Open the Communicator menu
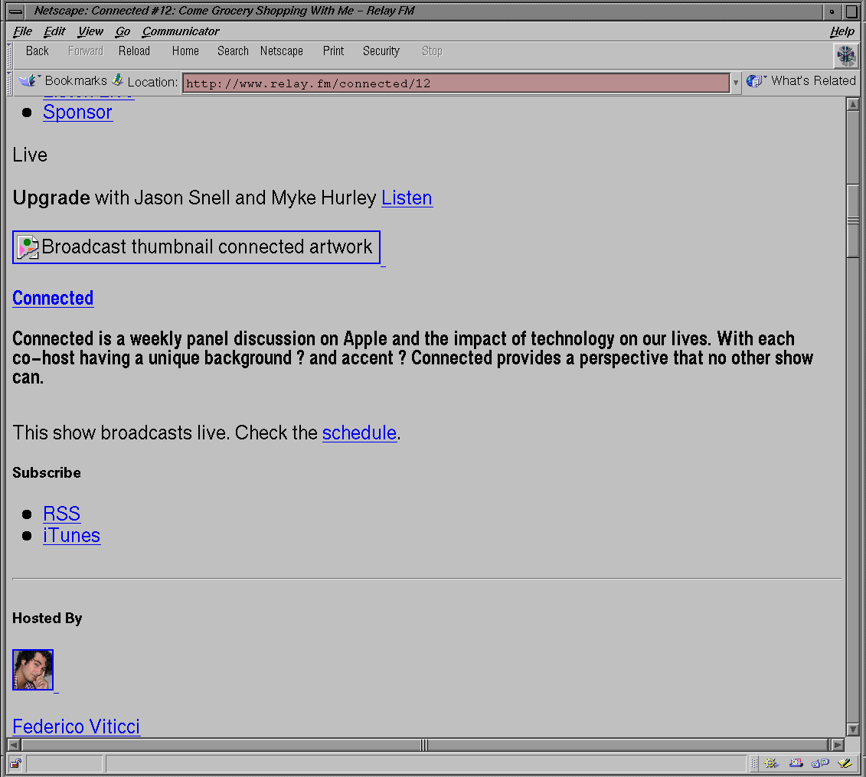The height and width of the screenshot is (777, 866). (x=181, y=31)
